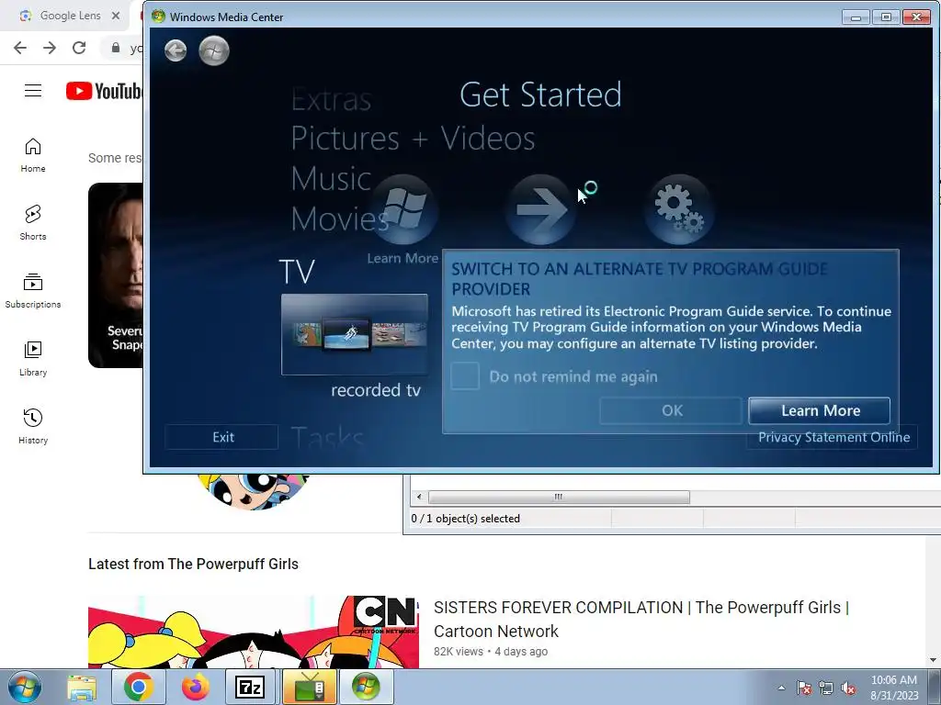Click 0 / 1 object(s) selected status text
This screenshot has width=941, height=705.
[x=466, y=519]
